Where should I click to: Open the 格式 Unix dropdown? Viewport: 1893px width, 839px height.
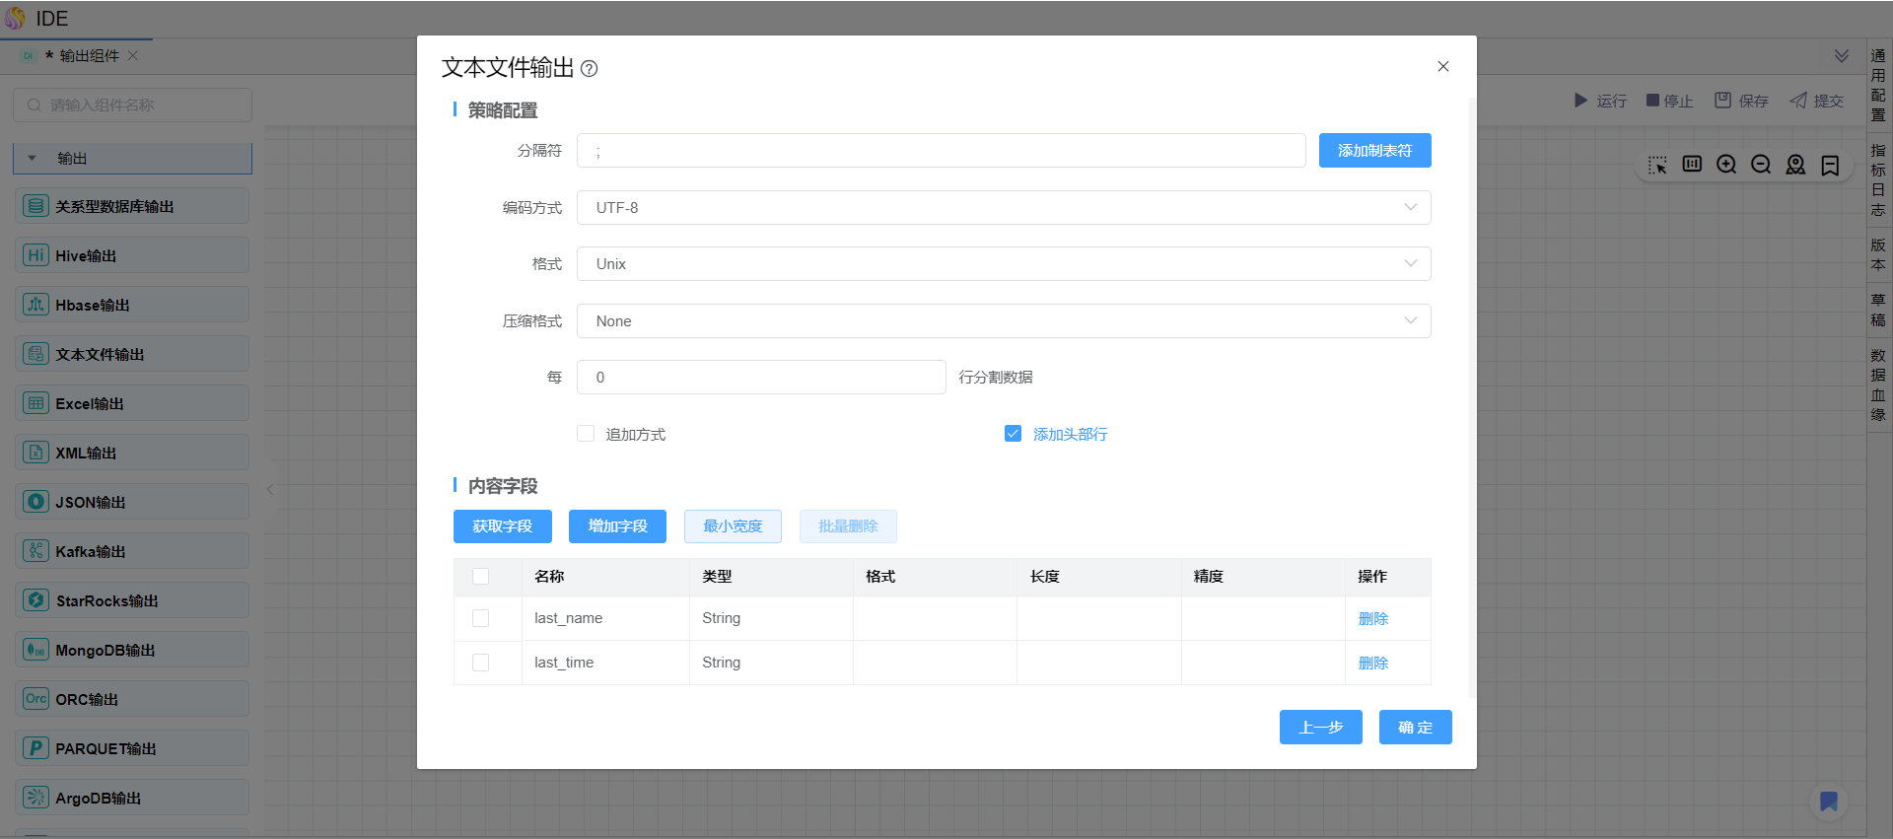pyautogui.click(x=1004, y=263)
